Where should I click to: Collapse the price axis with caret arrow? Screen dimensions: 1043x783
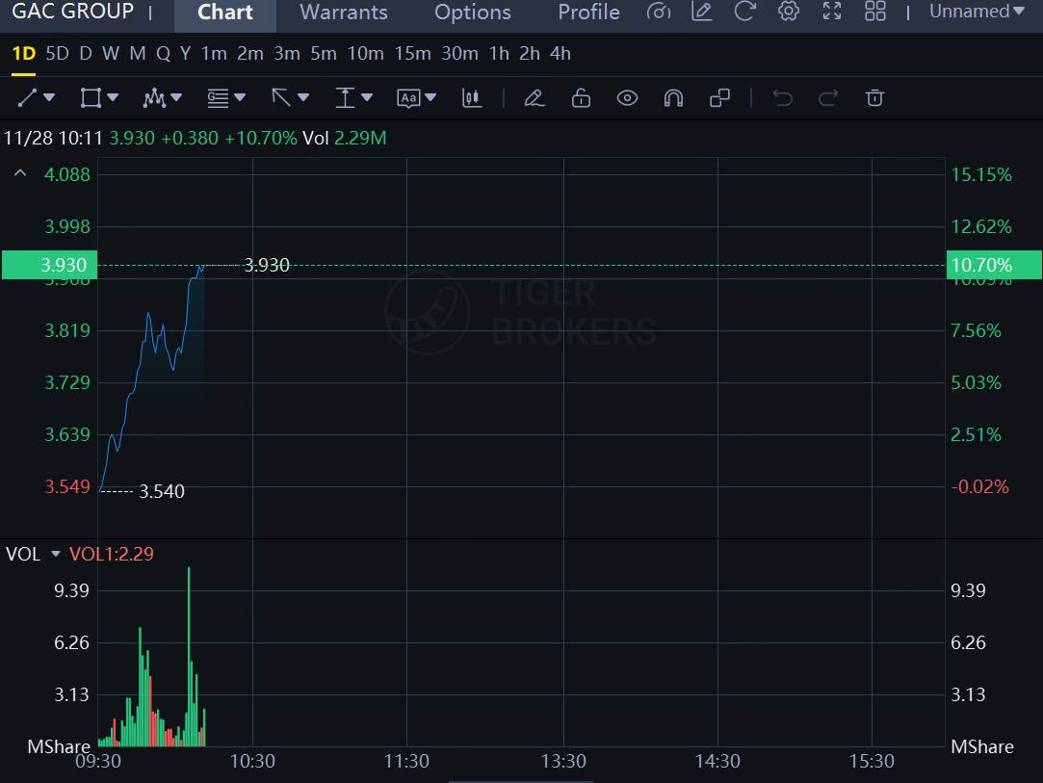[x=19, y=173]
